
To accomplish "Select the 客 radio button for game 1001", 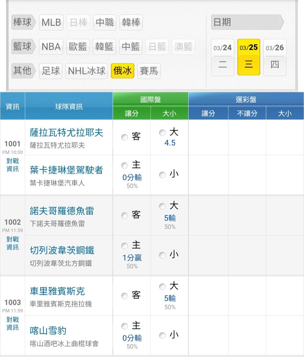I will point(124,137).
